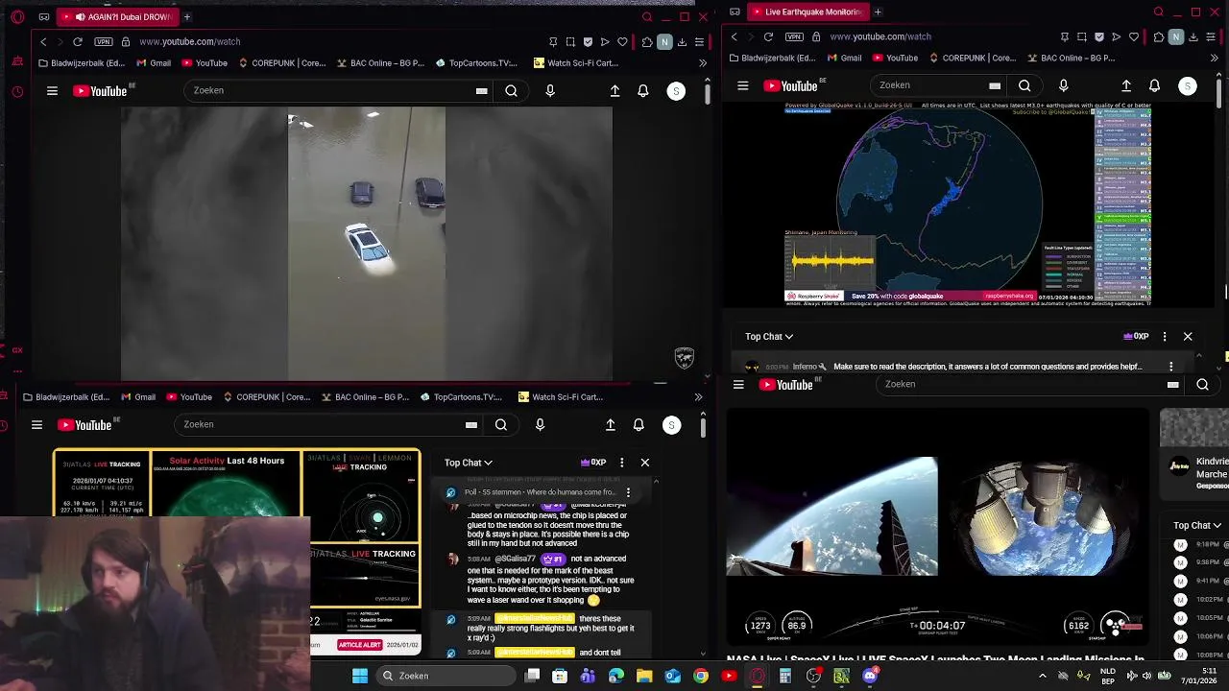Start voice search in the Dubai video window
The image size is (1229, 691).
(550, 91)
